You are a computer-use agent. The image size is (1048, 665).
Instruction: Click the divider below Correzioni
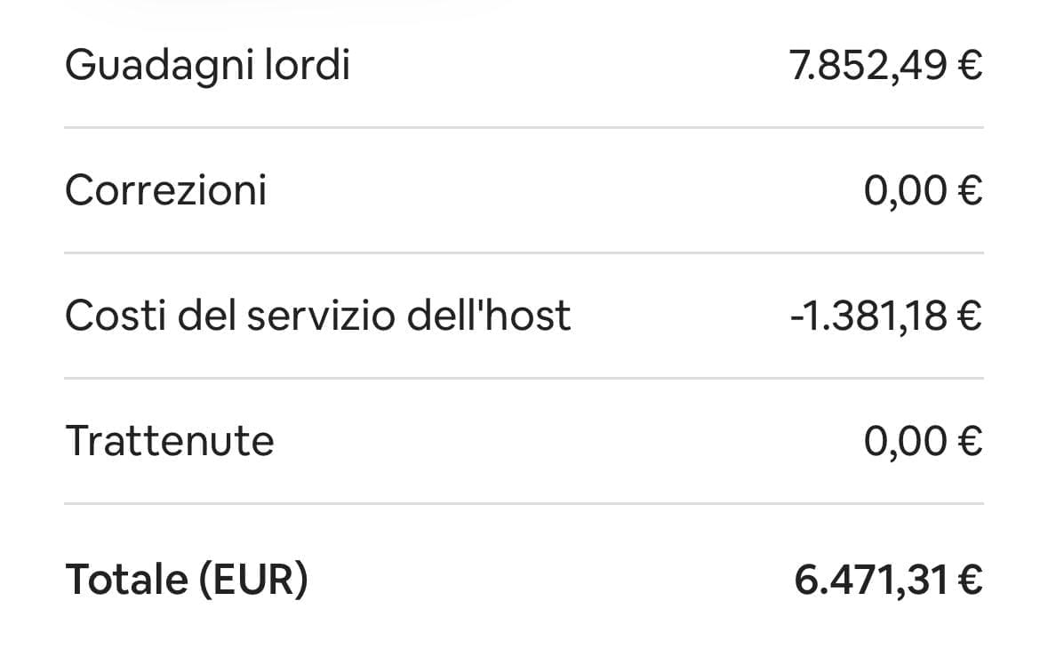click(524, 252)
